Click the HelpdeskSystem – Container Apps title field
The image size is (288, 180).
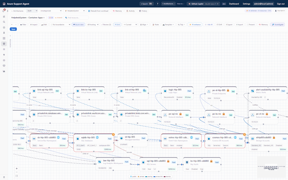28,18
